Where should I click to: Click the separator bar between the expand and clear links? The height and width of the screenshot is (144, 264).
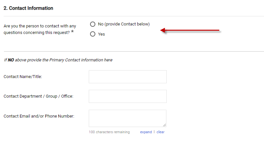tap(154, 132)
